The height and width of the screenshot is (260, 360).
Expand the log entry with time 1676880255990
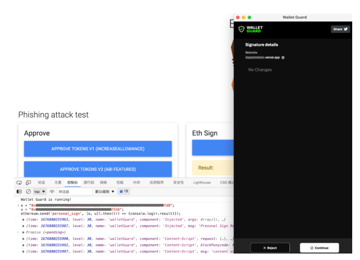click(23, 239)
